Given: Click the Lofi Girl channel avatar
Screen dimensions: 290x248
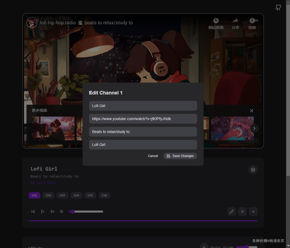Looking at the screenshot, I should click(32, 23).
